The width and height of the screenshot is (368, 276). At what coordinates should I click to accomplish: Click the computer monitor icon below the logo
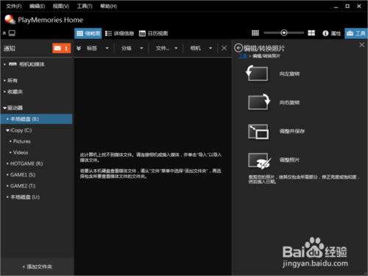pyautogui.click(x=12, y=33)
